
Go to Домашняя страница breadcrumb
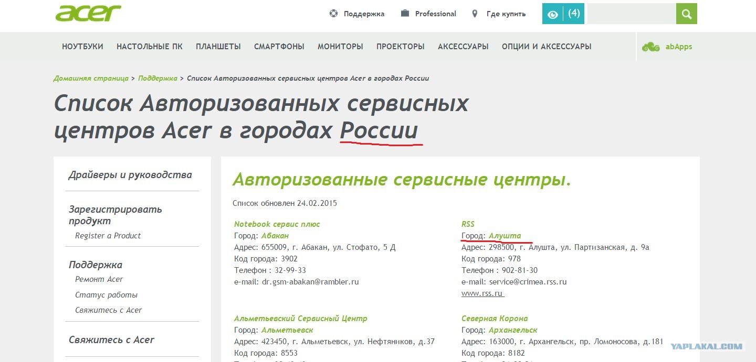click(x=91, y=78)
